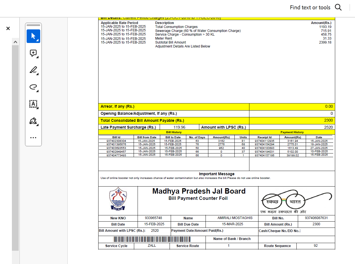Click the search magnifier icon
This screenshot has width=355, height=264.
click(338, 7)
